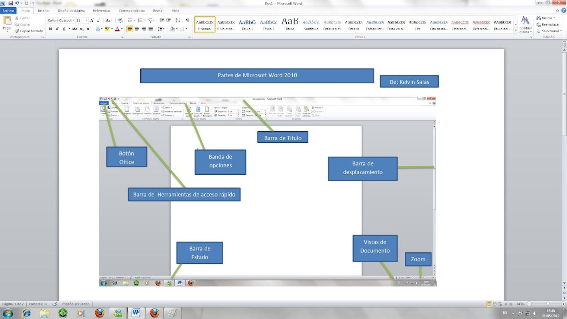
Task: Click the Internet Explorer icon in the taskbar
Action: (27, 313)
